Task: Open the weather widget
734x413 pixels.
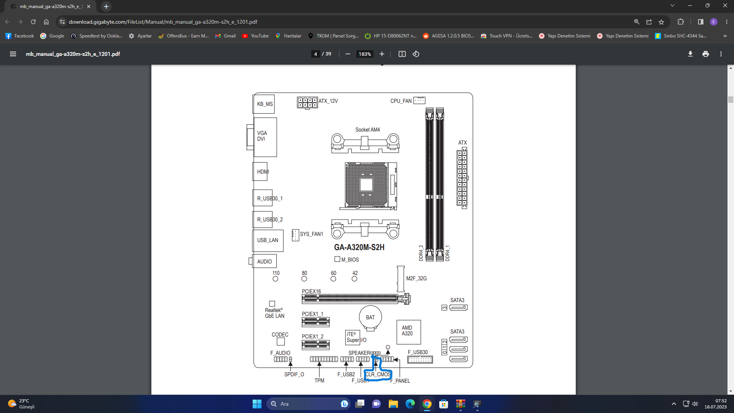Action: [22, 404]
